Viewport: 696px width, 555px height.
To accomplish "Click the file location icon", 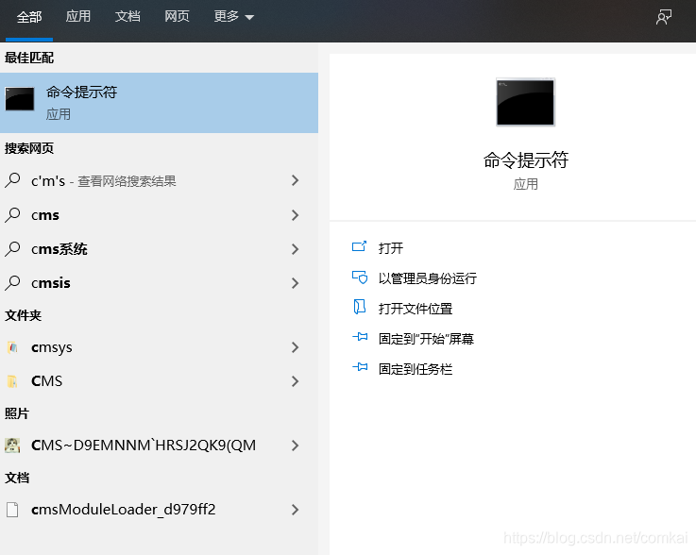I will pos(359,307).
